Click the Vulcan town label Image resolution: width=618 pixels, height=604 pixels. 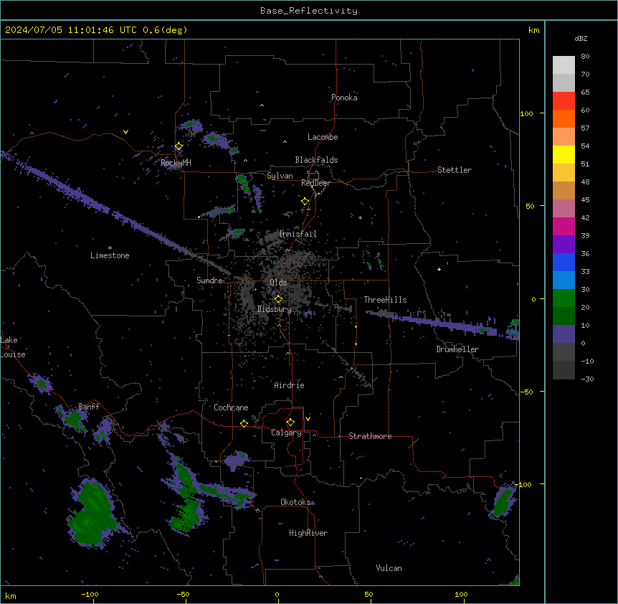389,568
